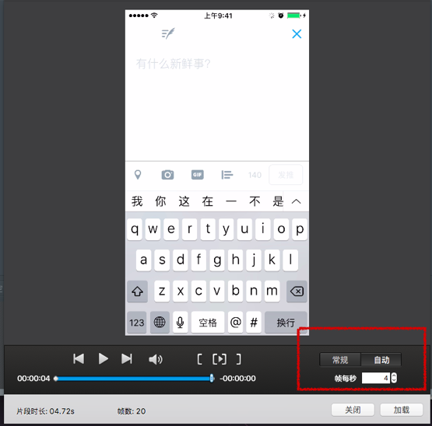Tap the location pin icon
Screen dimensions: 432x426
pos(138,174)
